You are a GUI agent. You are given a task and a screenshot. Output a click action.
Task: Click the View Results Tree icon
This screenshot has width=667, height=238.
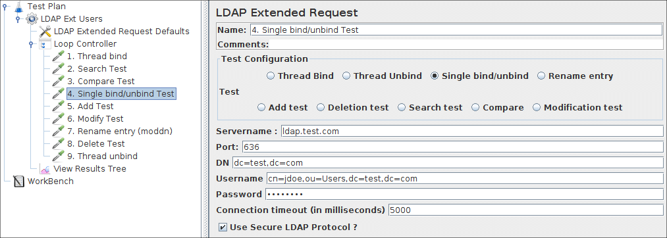(x=45, y=169)
